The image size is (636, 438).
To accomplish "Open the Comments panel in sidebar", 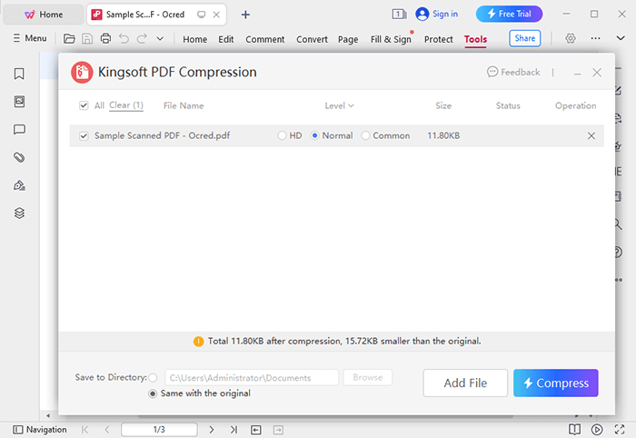I will click(19, 129).
